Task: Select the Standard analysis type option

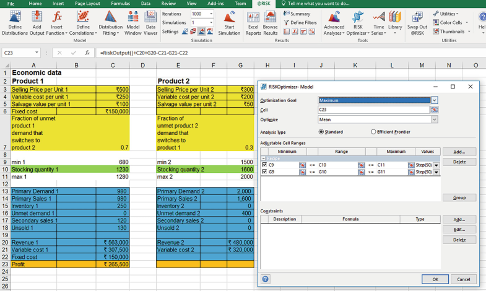Action: (x=321, y=132)
